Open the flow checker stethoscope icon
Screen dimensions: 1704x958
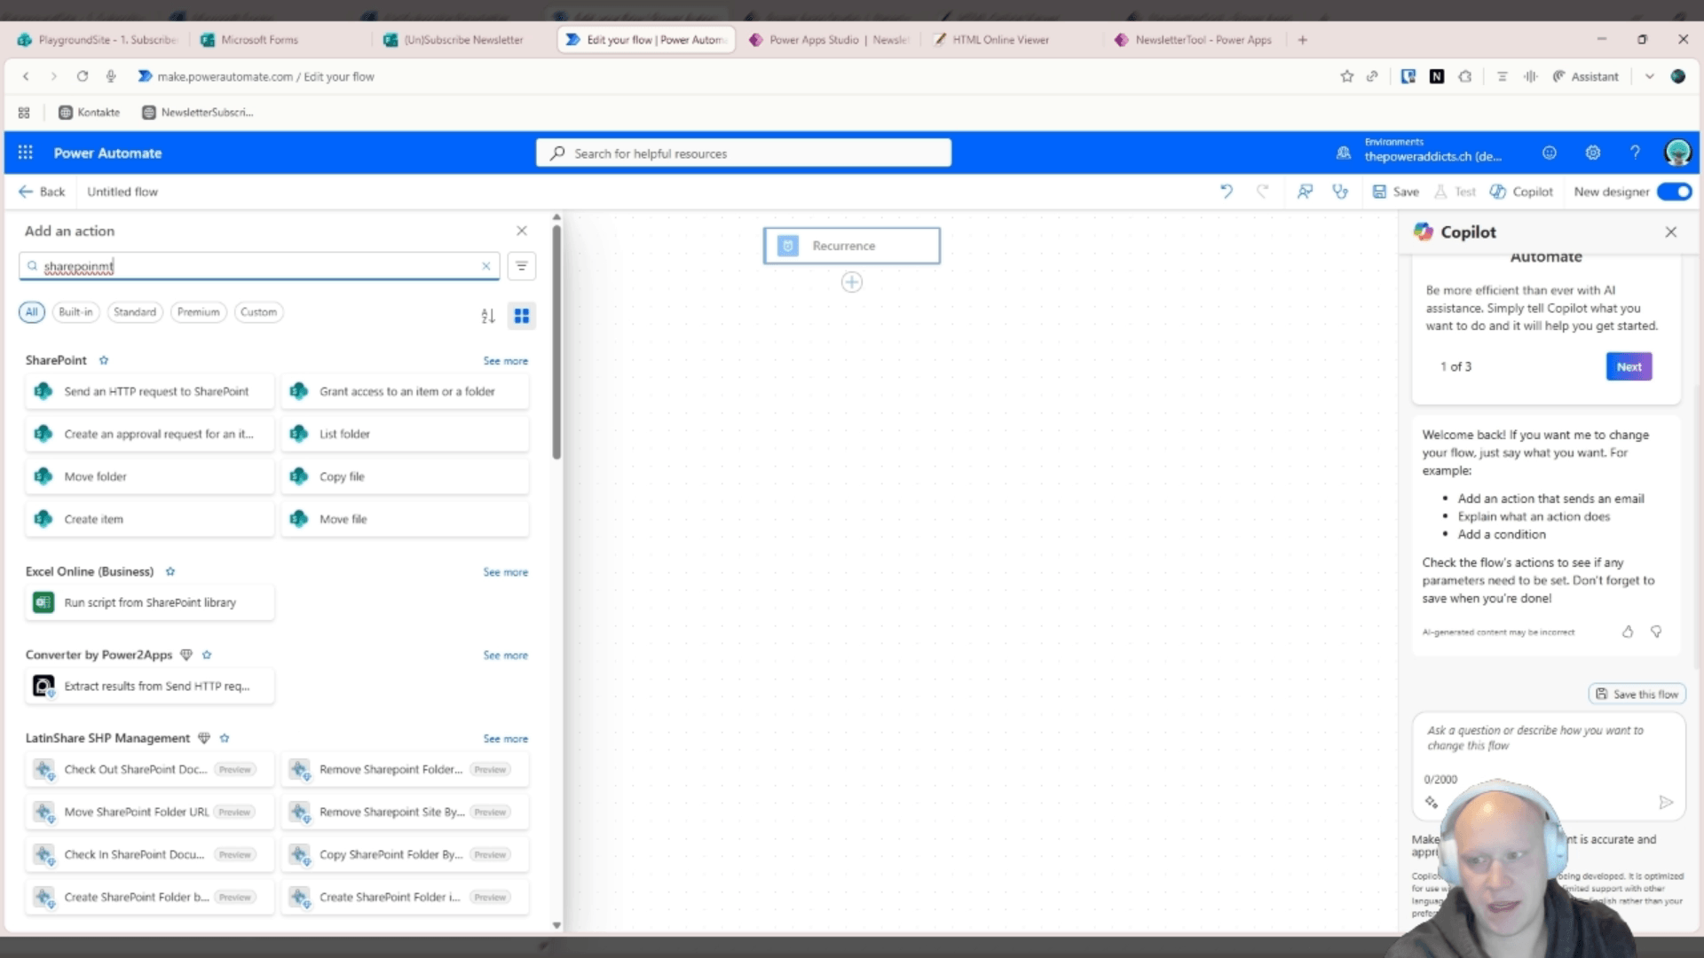tap(1340, 192)
